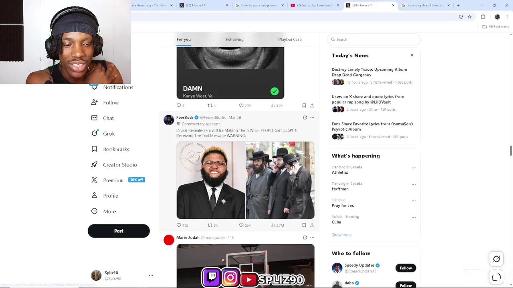Bookmark the FeerBock Druski post
513x288 pixels.
(304, 225)
